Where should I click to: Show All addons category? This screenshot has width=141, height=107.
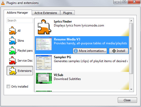(19, 31)
